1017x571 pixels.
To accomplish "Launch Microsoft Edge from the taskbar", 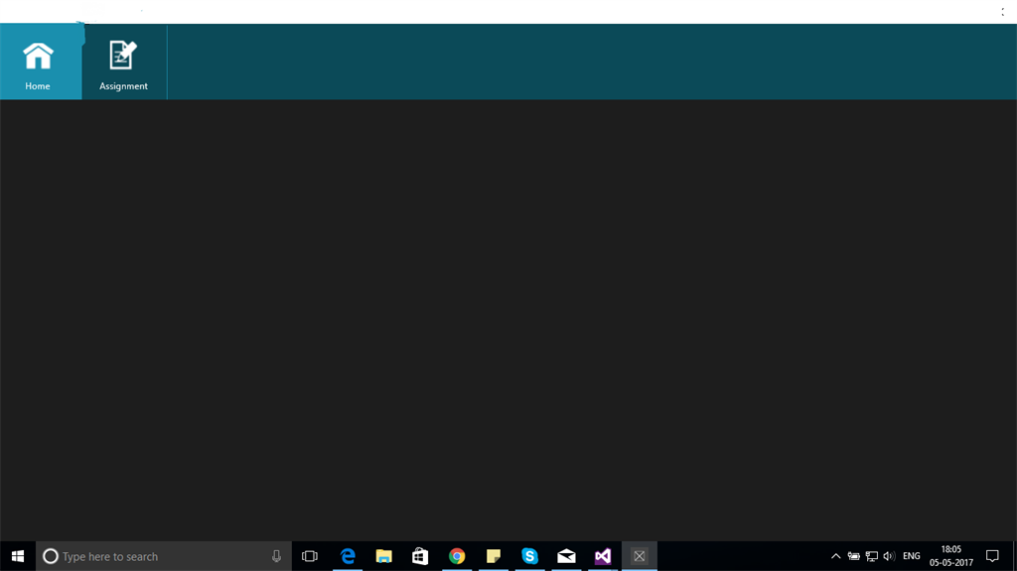I will pyautogui.click(x=348, y=556).
